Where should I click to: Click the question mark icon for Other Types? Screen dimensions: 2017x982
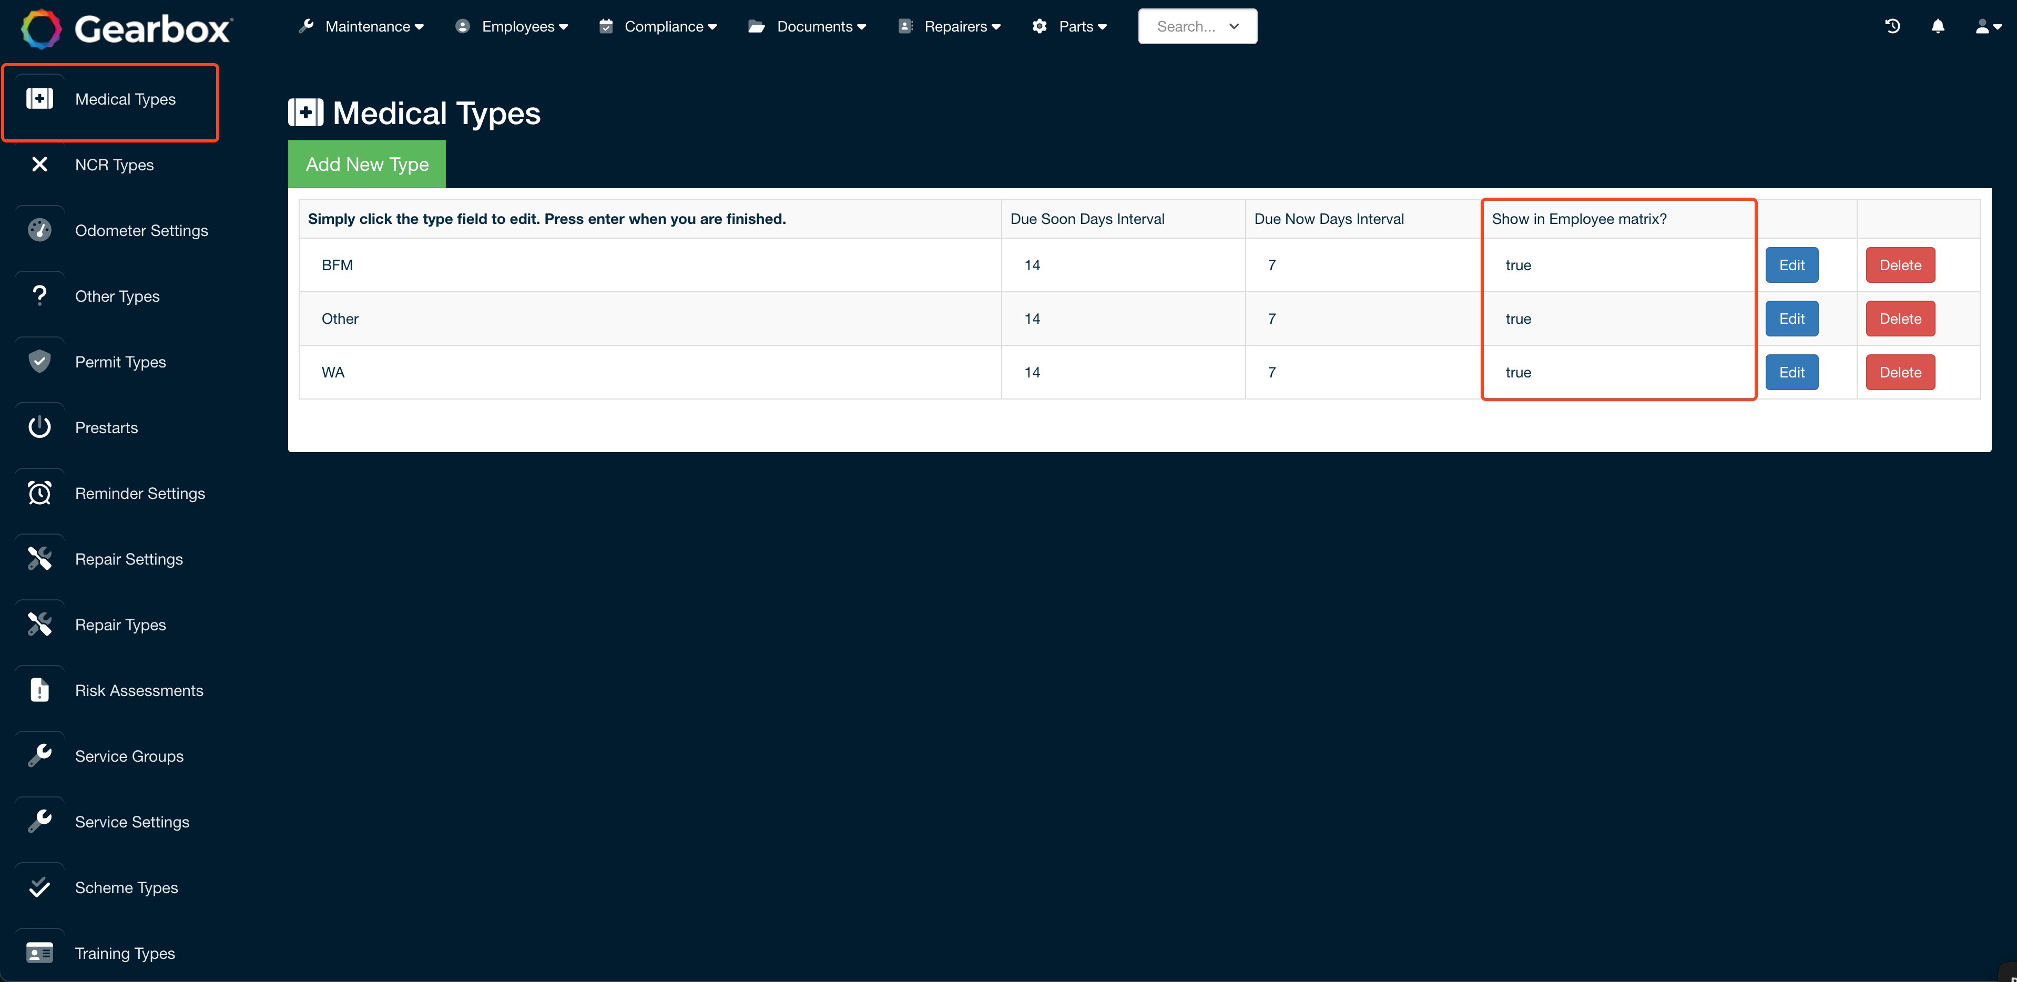[x=39, y=295]
